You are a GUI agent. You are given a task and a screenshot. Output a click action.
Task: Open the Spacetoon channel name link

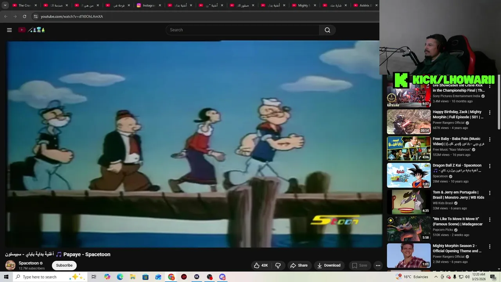29,263
